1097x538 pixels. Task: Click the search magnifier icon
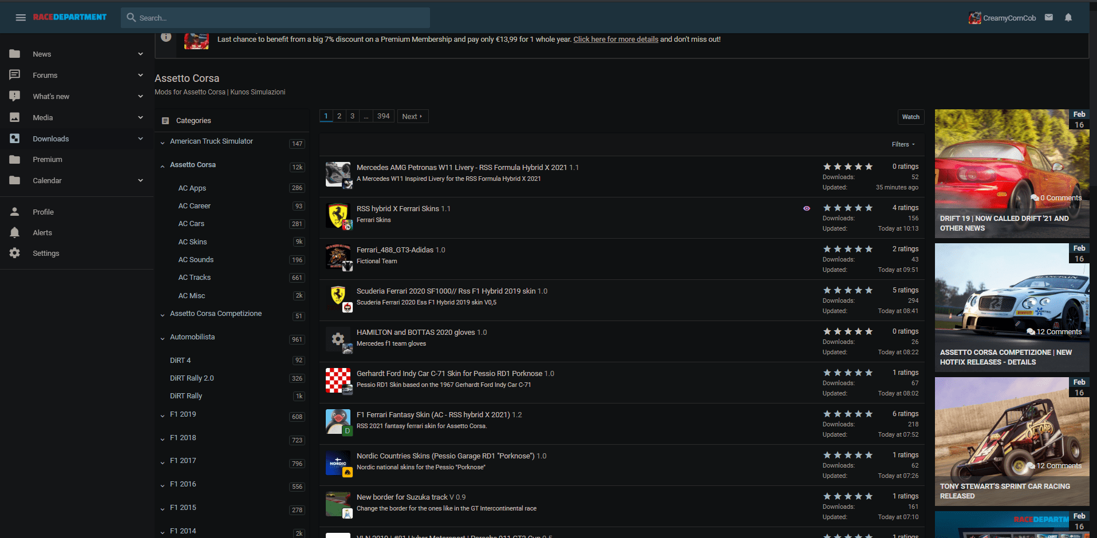coord(131,18)
